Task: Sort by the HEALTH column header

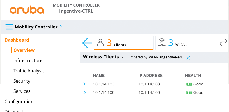Action: coord(193,76)
